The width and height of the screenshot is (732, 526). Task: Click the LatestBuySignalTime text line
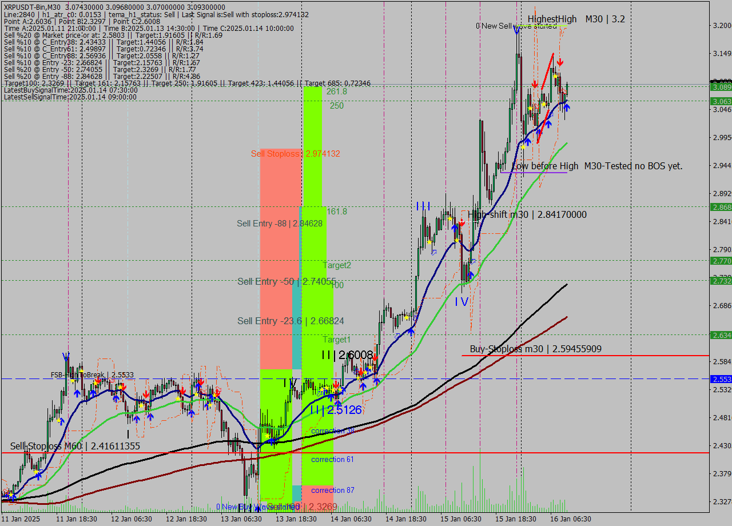[x=70, y=90]
